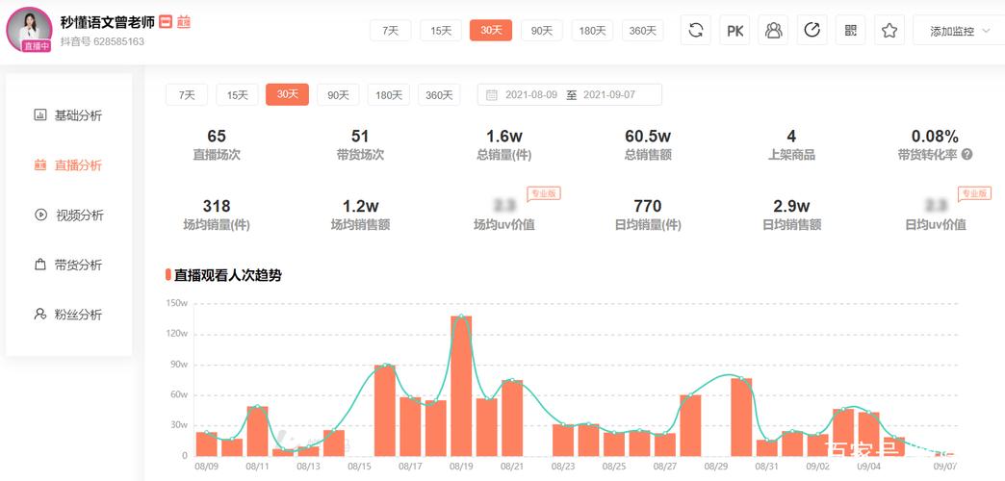Image resolution: width=1005 pixels, height=481 pixels.
Task: Click the 08/19 peak bar in chart
Action: [x=461, y=386]
